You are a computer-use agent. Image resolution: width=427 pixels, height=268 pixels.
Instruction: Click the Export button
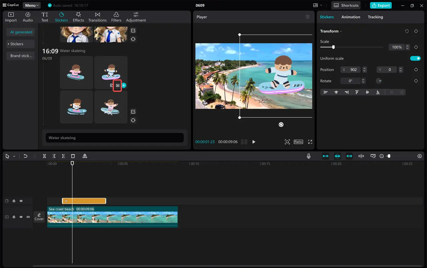click(381, 5)
